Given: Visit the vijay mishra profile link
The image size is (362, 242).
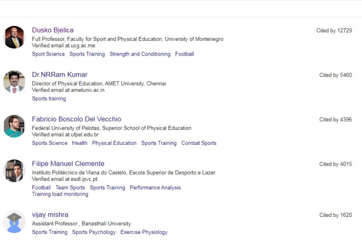Looking at the screenshot, I should (x=50, y=215).
